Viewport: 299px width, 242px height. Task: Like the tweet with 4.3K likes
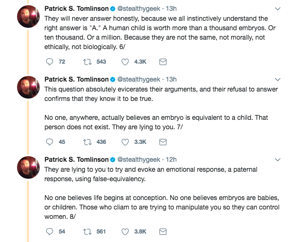[125, 62]
